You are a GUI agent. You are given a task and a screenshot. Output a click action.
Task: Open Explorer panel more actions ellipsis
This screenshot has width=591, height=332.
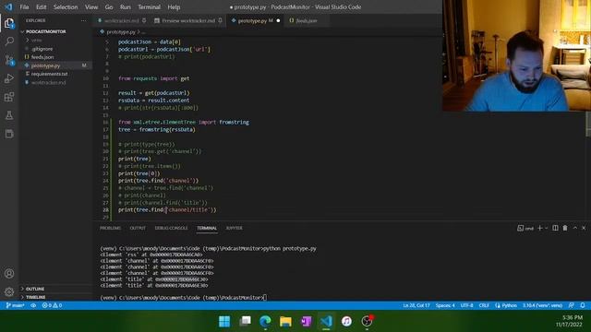[x=83, y=20]
